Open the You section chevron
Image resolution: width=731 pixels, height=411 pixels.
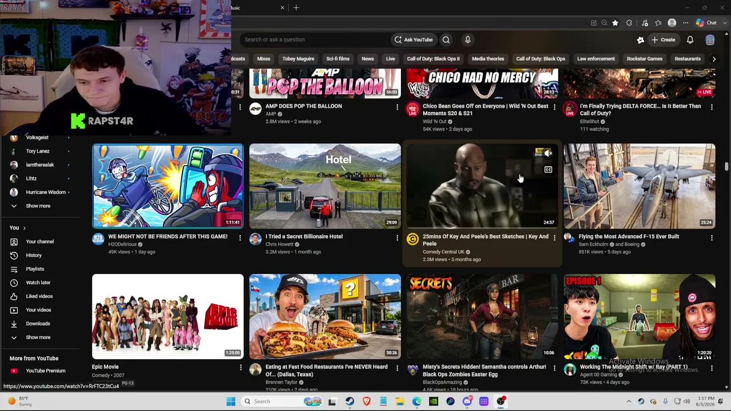coord(24,228)
